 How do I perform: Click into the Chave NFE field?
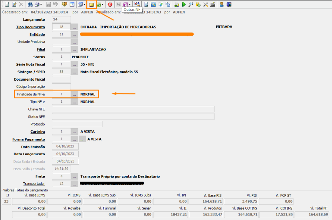click(133, 109)
